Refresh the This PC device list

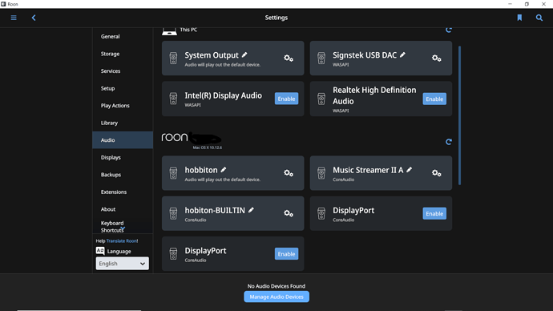point(449,30)
